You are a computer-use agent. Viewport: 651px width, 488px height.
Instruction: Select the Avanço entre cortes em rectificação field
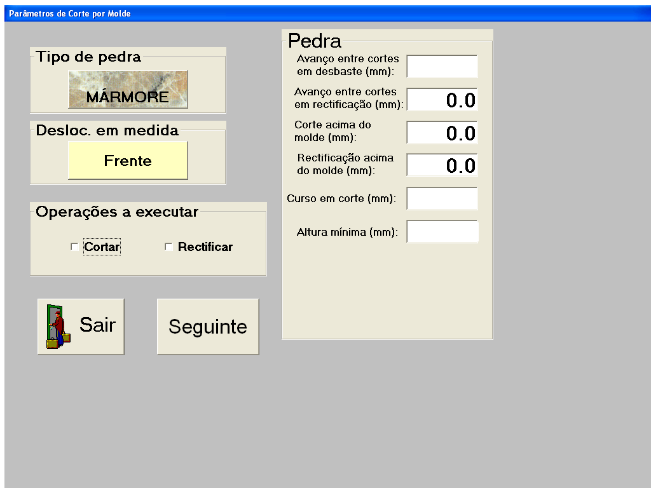pos(442,100)
